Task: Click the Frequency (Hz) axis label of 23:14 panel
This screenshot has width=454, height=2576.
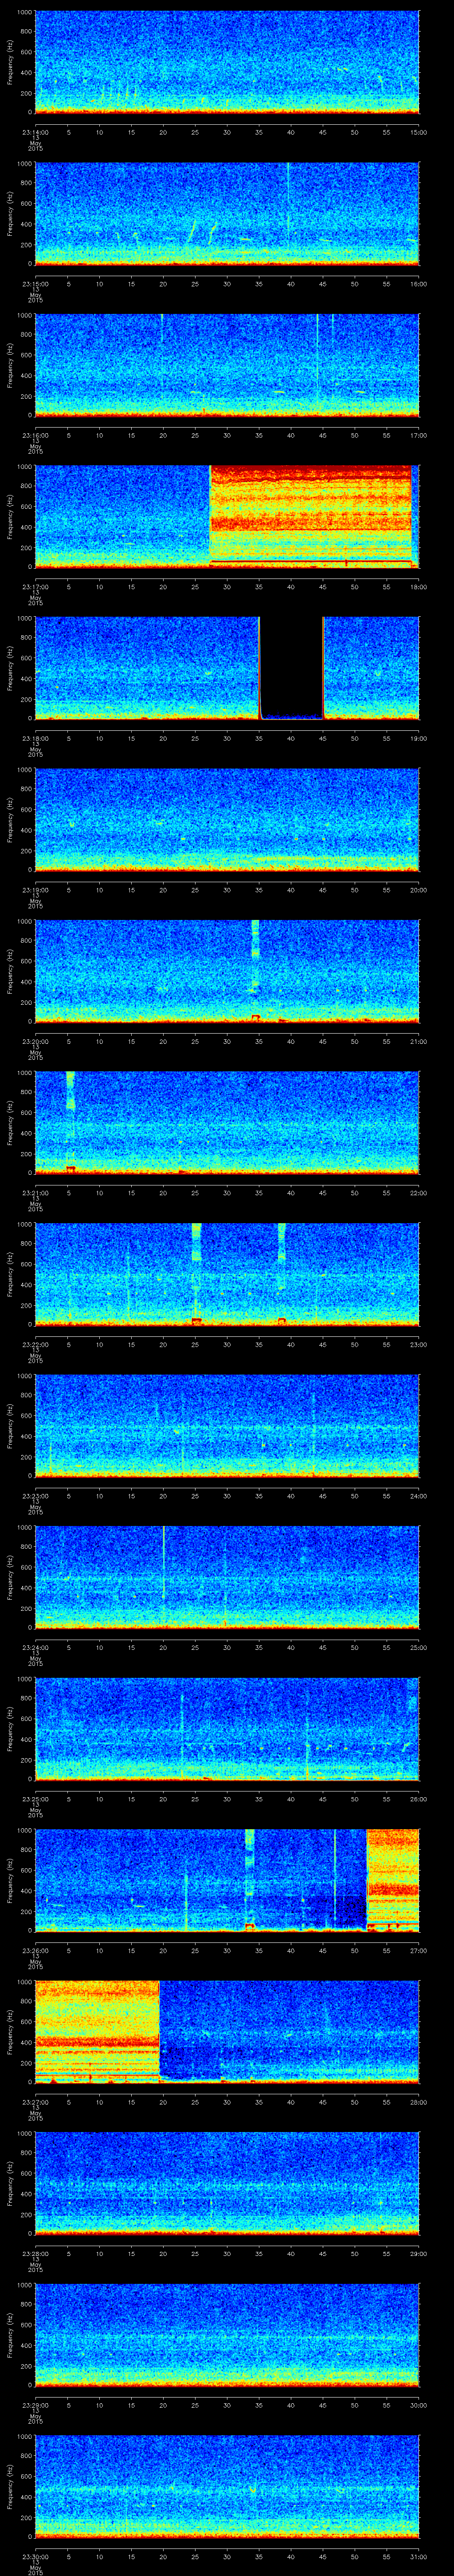Action: 10,62
